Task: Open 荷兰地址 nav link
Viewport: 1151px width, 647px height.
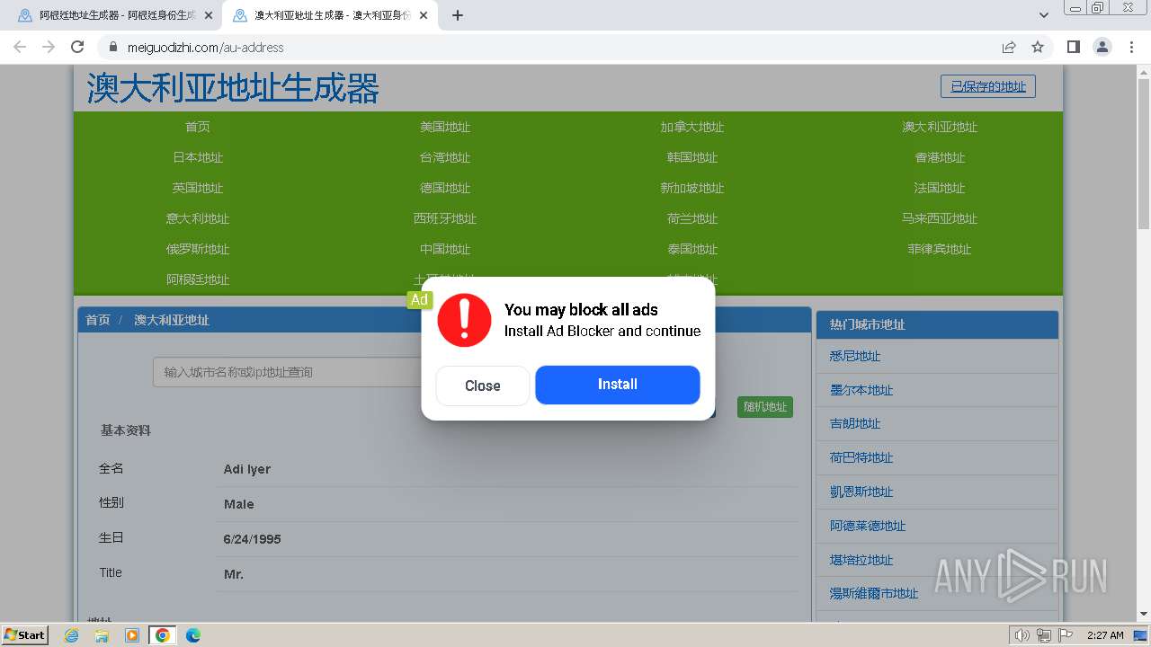Action: pyautogui.click(x=692, y=218)
